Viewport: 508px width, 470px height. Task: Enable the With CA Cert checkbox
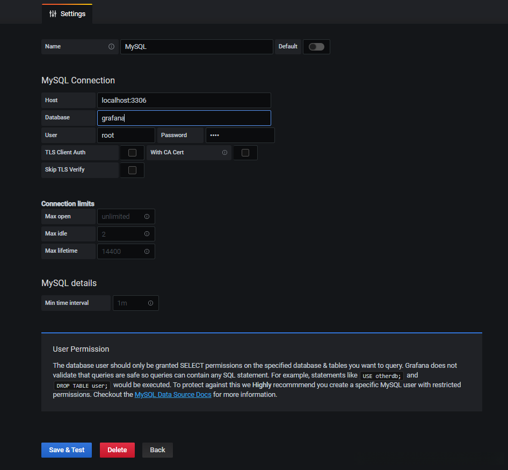click(245, 153)
